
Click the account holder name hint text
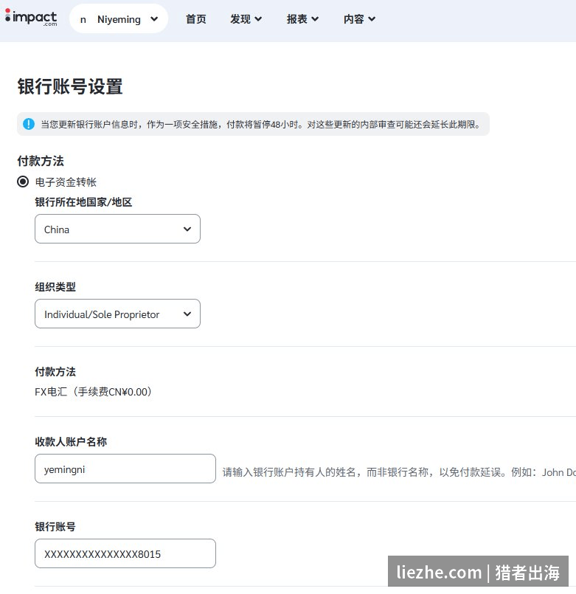tap(399, 472)
